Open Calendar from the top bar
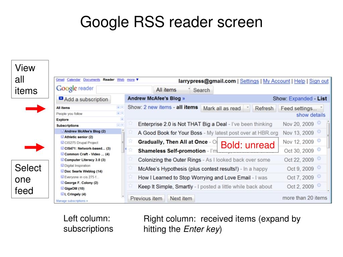 [x=74, y=80]
